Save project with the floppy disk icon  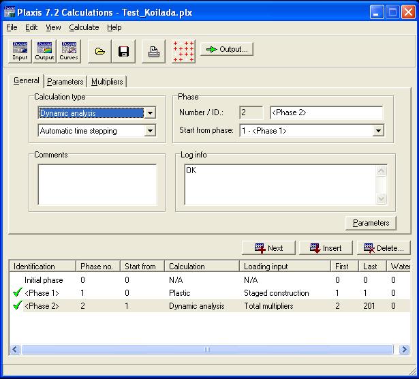[123, 51]
